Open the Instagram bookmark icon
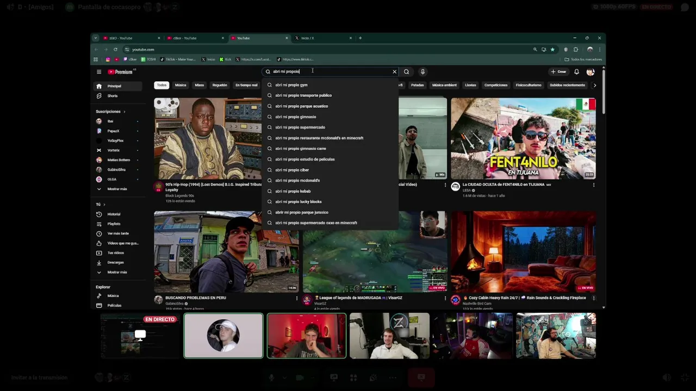The image size is (696, 391). 108,59
